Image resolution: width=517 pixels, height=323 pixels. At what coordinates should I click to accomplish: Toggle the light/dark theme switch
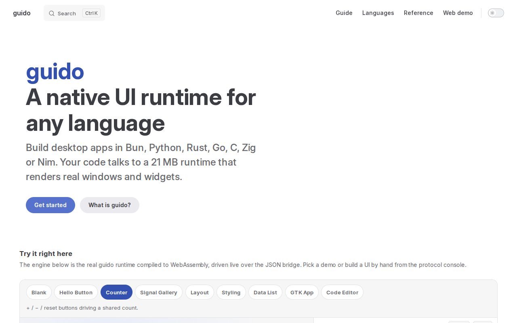click(x=496, y=13)
